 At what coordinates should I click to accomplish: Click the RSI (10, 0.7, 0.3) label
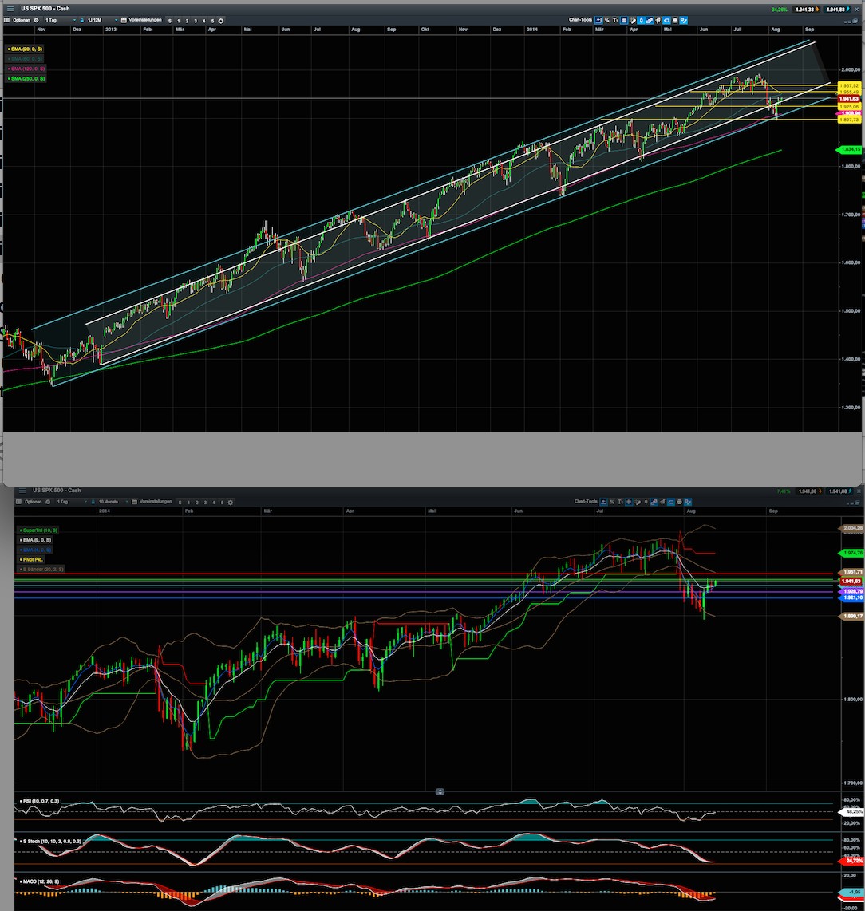coord(40,801)
